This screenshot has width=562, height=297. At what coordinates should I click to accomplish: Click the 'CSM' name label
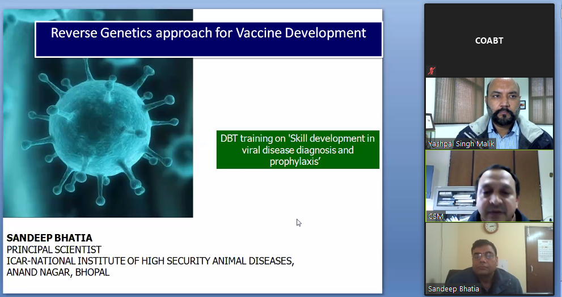[x=436, y=217]
